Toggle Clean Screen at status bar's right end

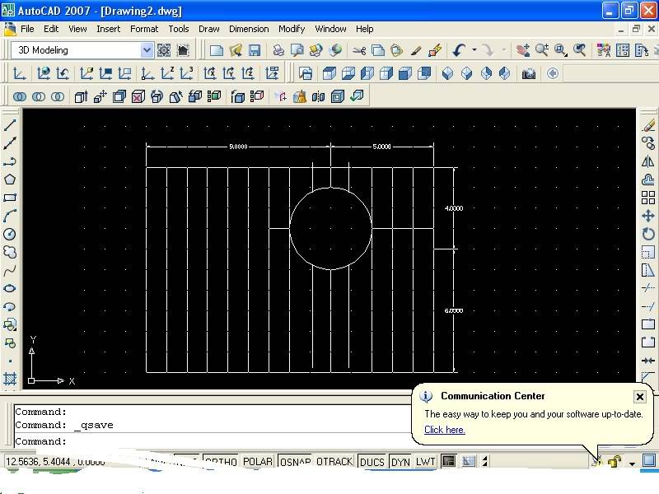coord(649,460)
